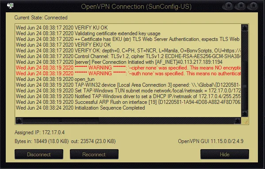Minimize window using first star button
265x169 pixels.
tap(228, 6)
